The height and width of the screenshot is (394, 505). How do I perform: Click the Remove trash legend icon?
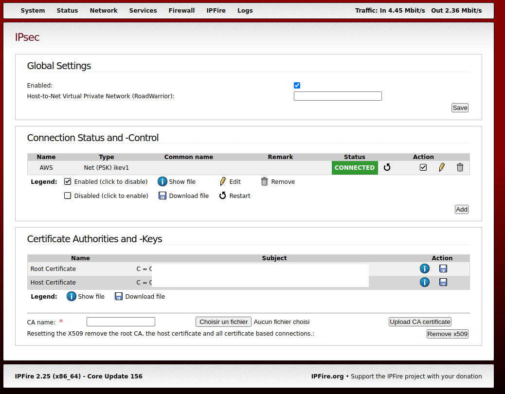264,181
